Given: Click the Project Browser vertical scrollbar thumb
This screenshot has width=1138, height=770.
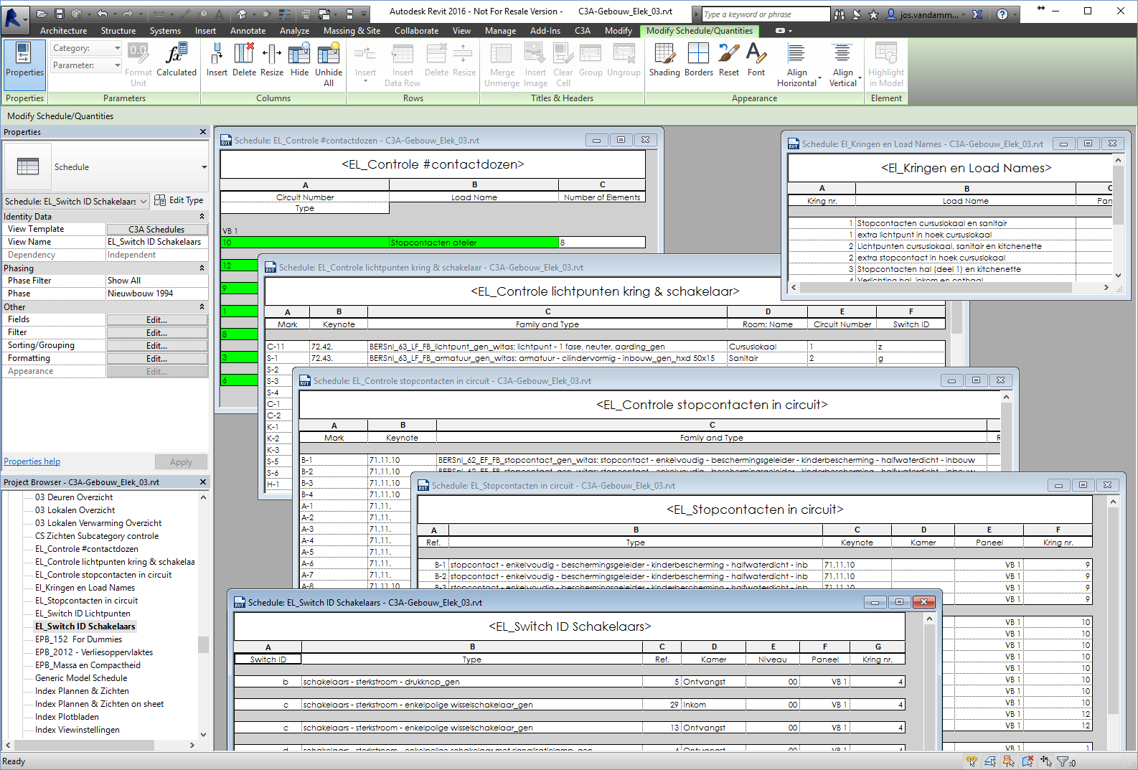Looking at the screenshot, I should click(x=203, y=644).
